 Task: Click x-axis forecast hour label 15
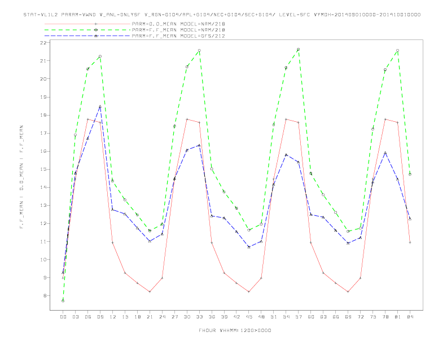click(125, 317)
